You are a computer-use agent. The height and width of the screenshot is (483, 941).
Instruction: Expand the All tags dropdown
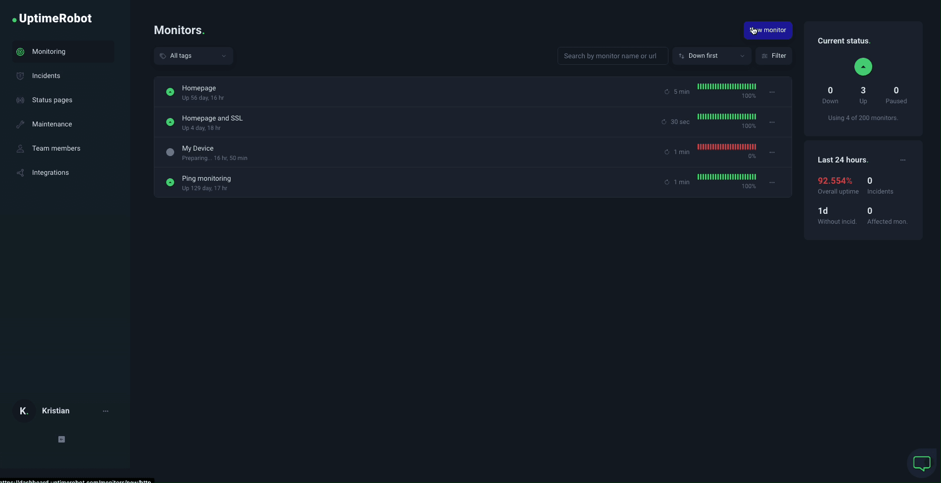tap(193, 56)
